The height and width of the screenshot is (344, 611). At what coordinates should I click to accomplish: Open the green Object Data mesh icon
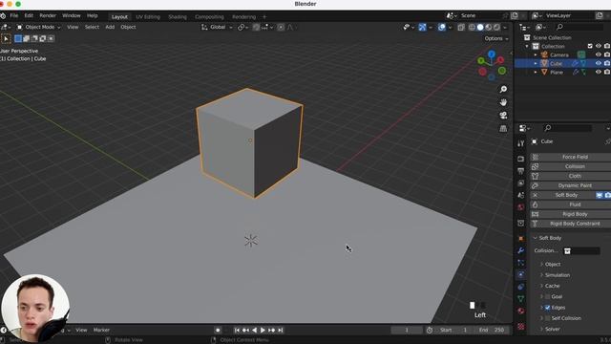click(x=520, y=299)
